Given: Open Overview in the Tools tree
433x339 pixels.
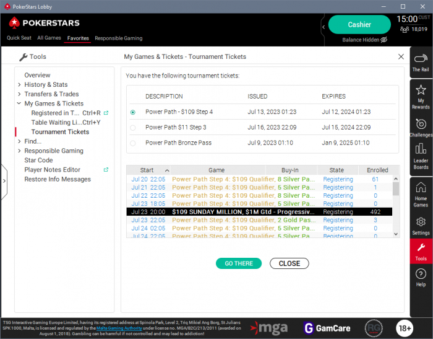Looking at the screenshot, I should coord(37,75).
